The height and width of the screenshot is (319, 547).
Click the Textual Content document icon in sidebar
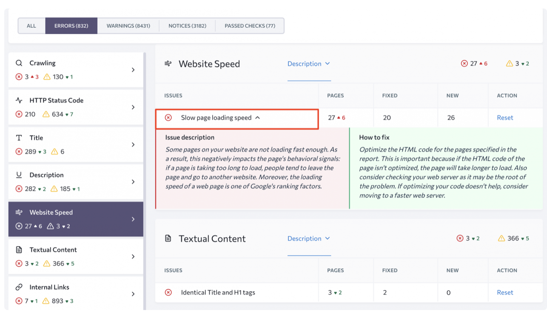pyautogui.click(x=19, y=250)
